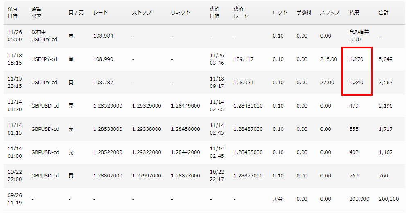The image size is (406, 213).
Task: Select the 1.28877000 limit value
Action: (x=185, y=176)
